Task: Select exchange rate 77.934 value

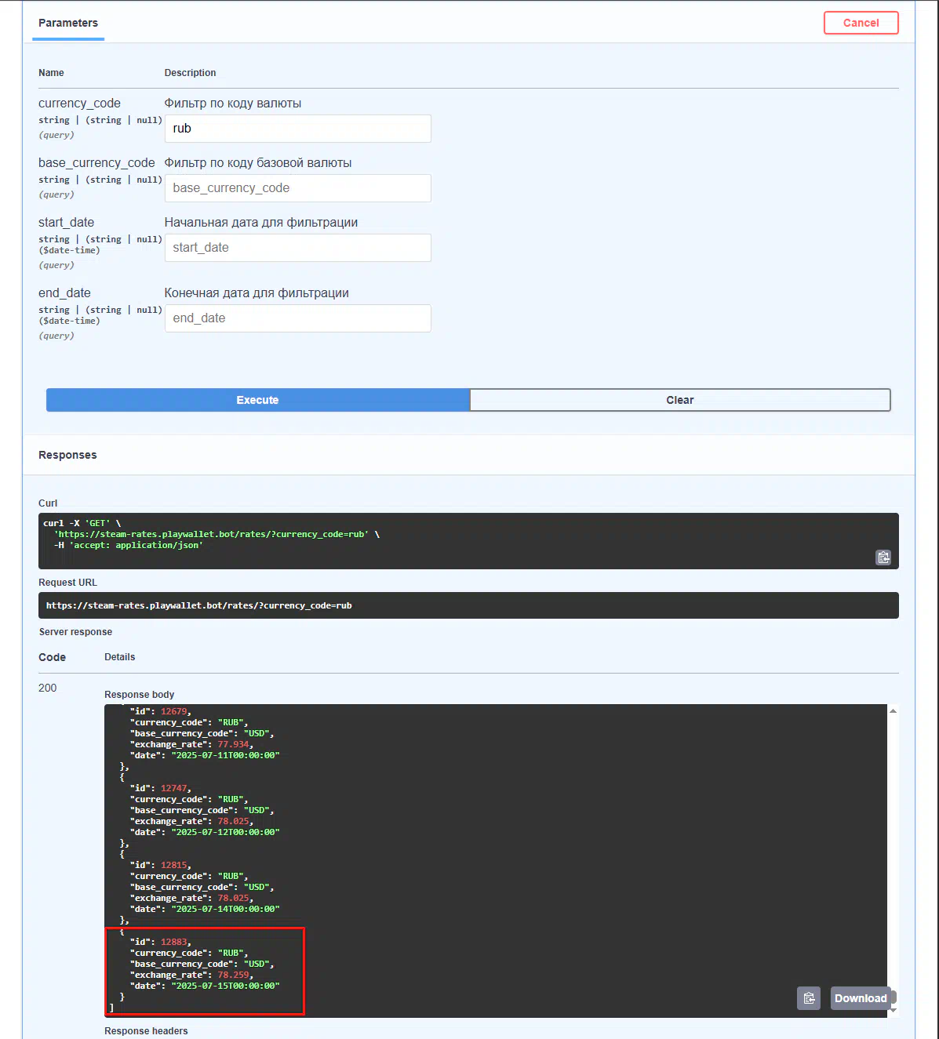Action: click(233, 744)
